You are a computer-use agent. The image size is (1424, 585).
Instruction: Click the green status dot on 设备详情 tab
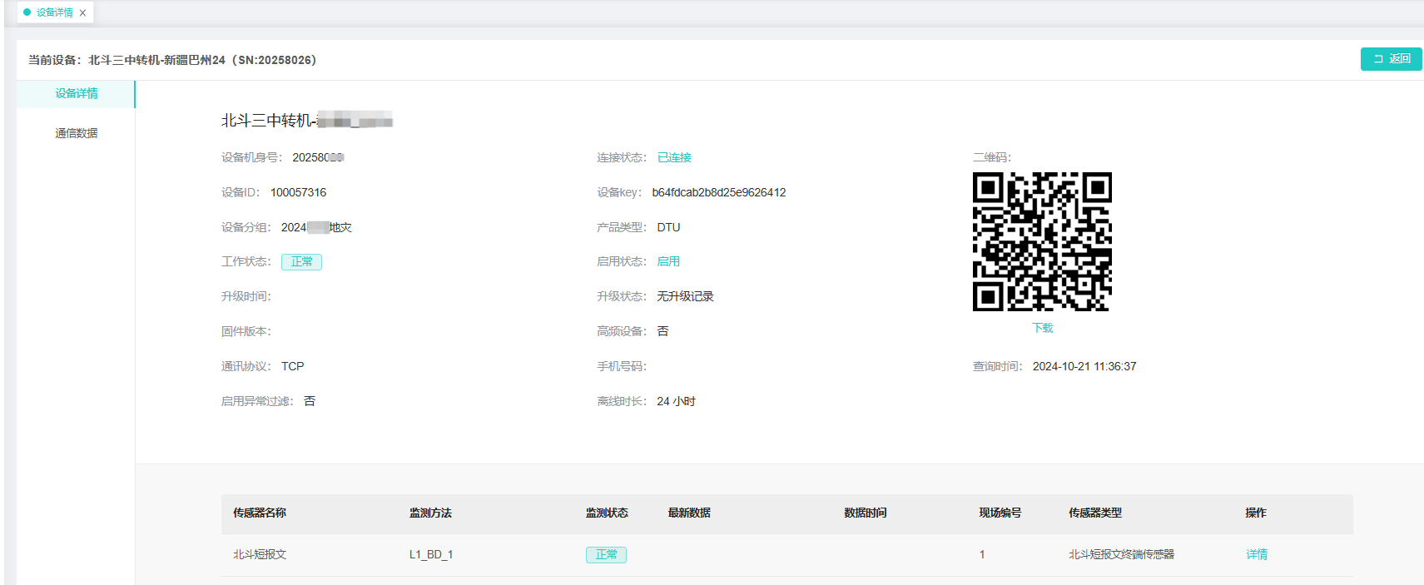(27, 12)
